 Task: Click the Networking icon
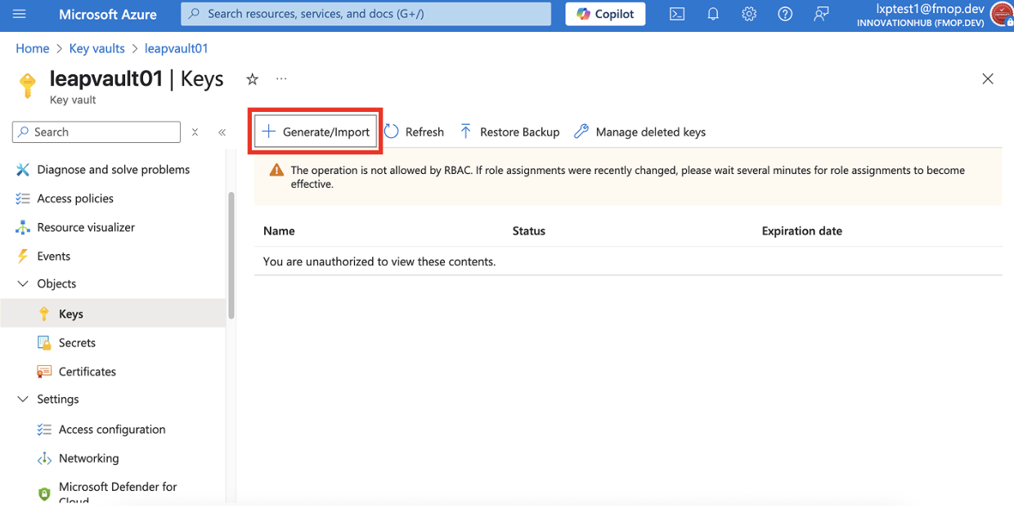point(44,458)
